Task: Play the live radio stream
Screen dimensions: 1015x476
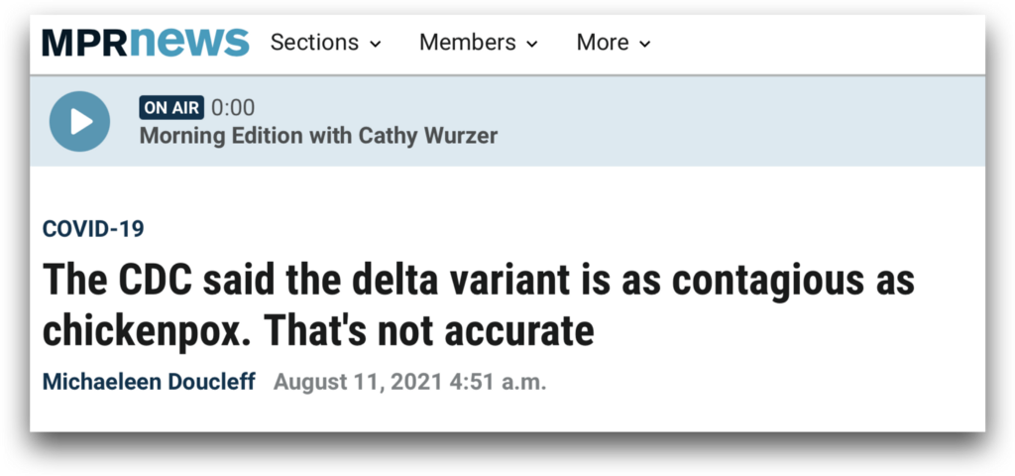Action: (79, 121)
